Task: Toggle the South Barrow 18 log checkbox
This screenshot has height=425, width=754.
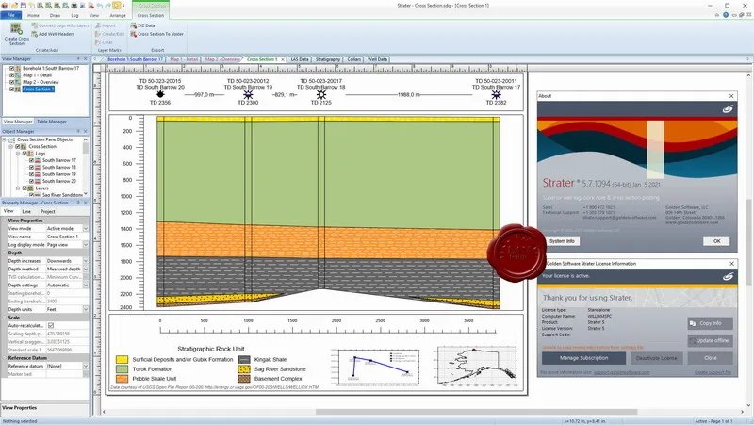Action: (31, 168)
